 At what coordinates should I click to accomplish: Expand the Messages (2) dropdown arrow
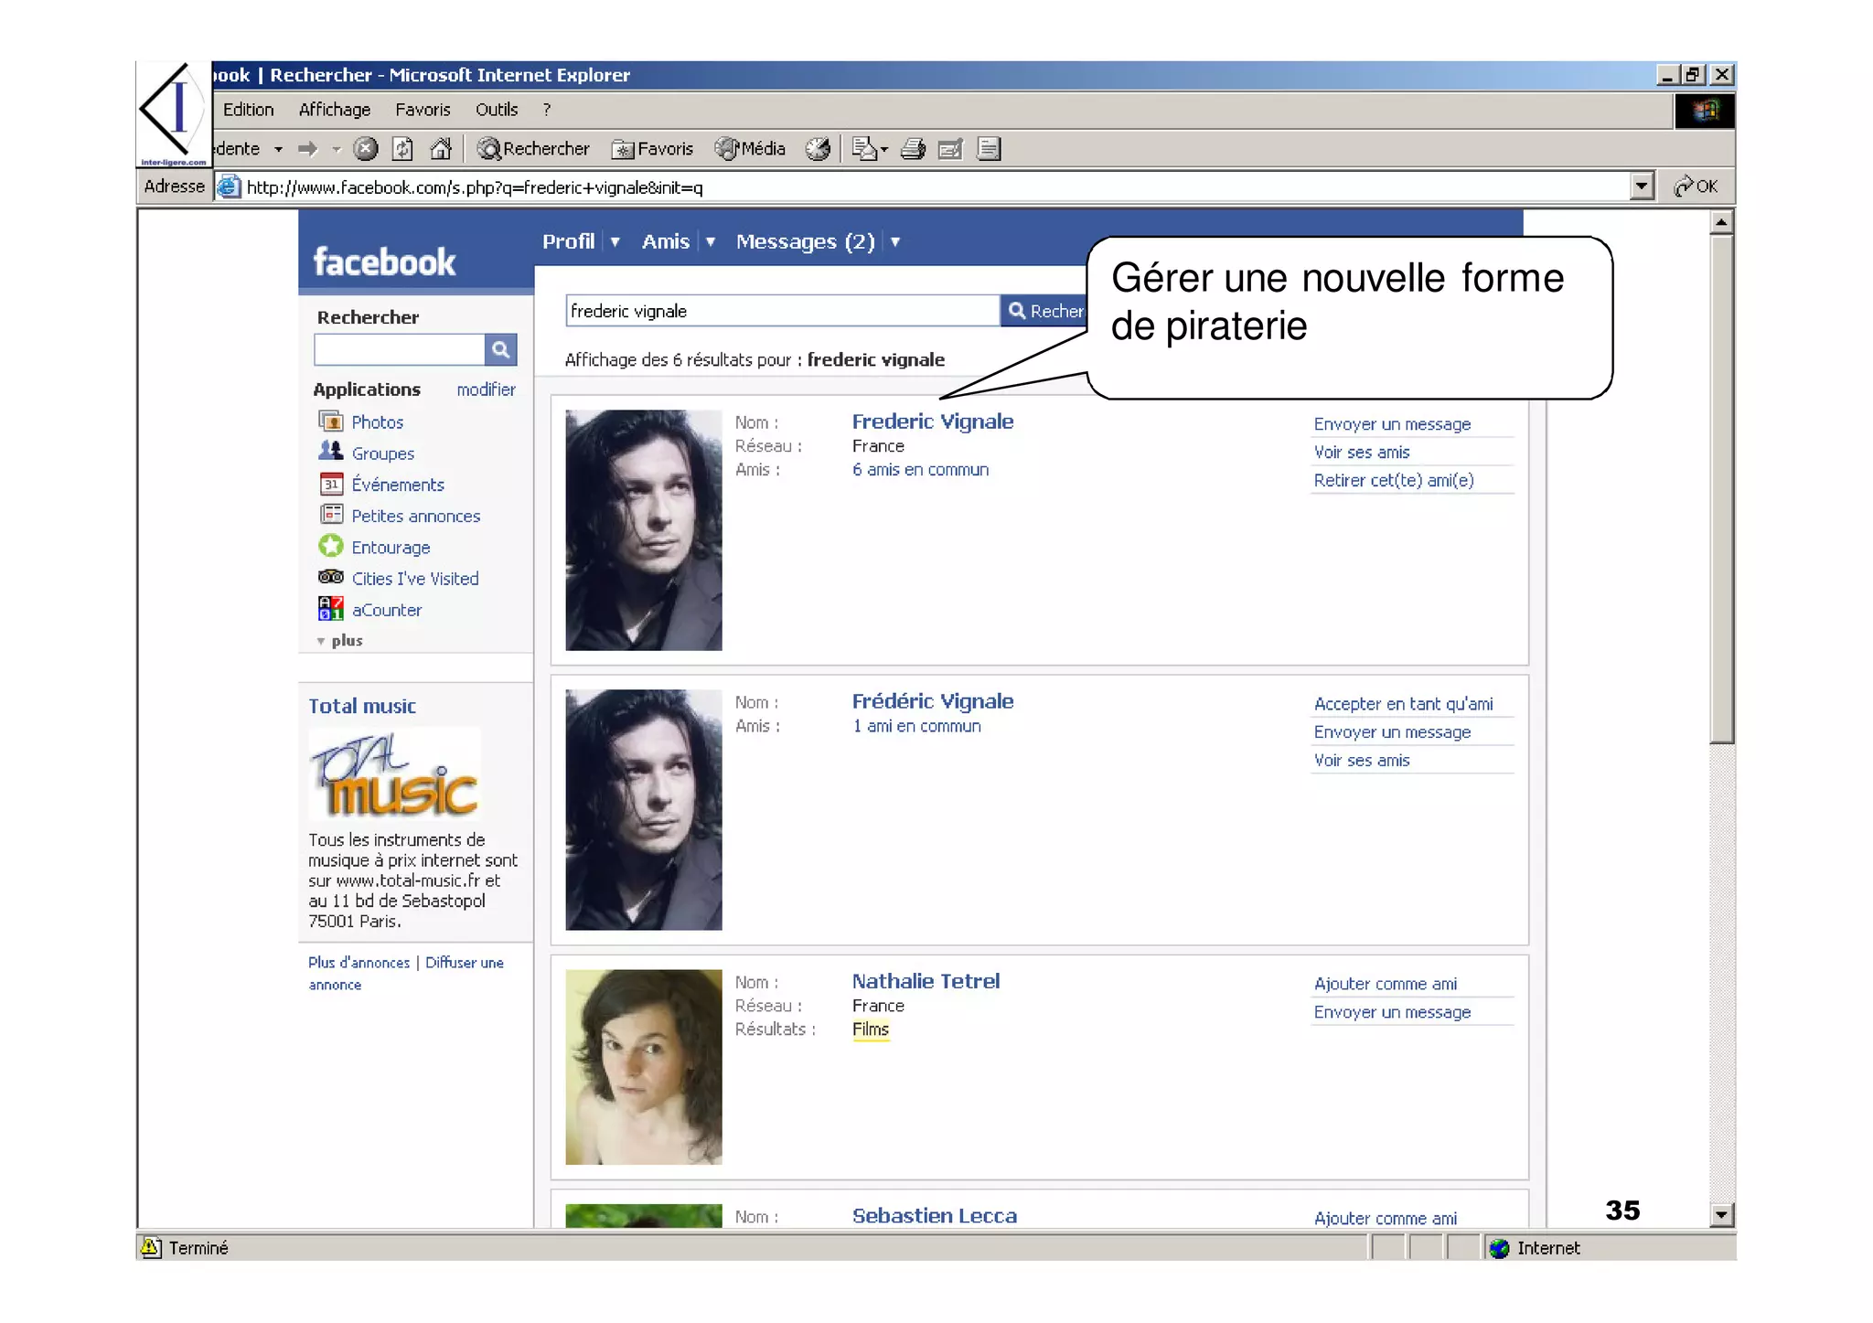895,242
